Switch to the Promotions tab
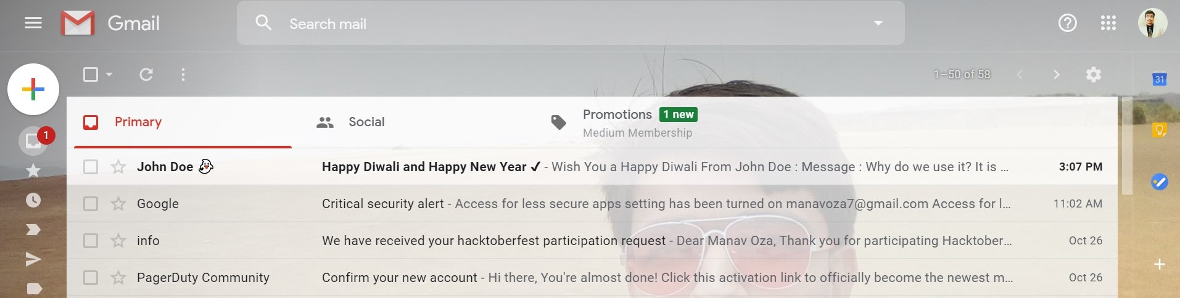Screen dimensions: 1180x298 point(617,115)
